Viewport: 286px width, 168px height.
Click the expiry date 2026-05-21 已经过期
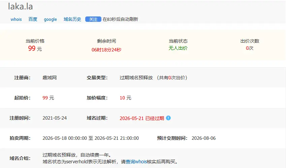click(x=142, y=118)
